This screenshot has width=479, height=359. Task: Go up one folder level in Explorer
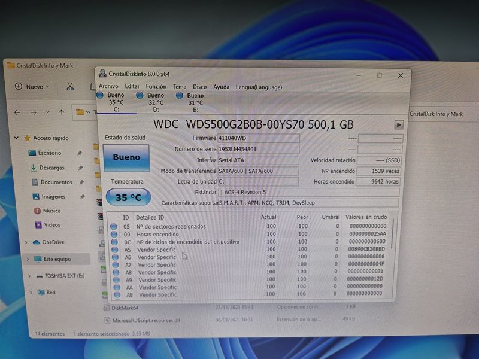click(62, 112)
